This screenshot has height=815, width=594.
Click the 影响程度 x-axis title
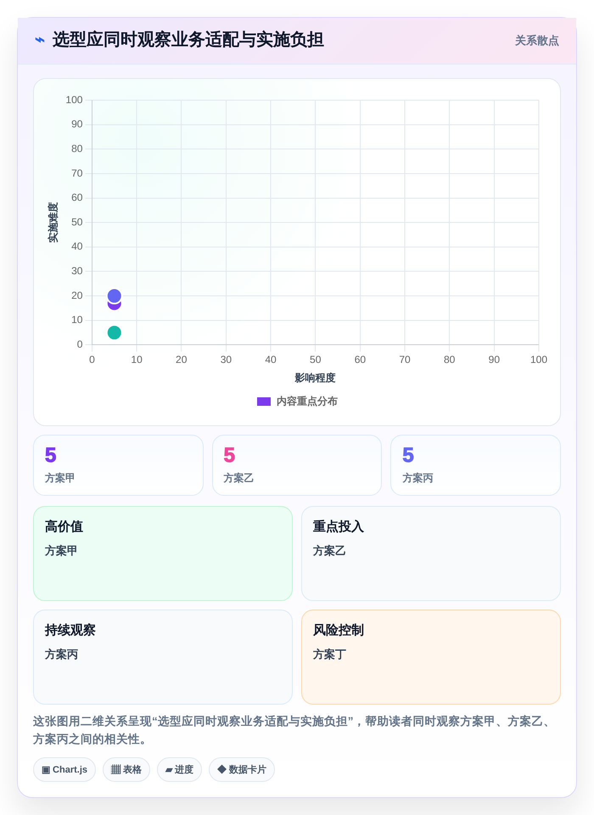click(315, 378)
